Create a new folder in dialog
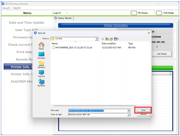The height and width of the screenshot is (136, 180). pyautogui.click(x=111, y=39)
